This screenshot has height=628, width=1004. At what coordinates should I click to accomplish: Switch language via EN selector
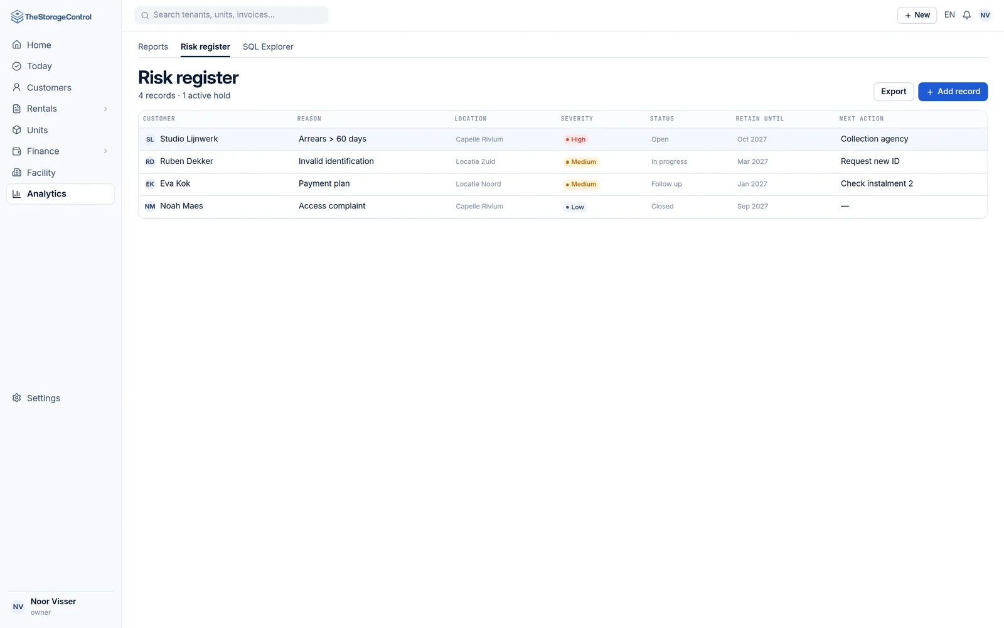pyautogui.click(x=949, y=15)
